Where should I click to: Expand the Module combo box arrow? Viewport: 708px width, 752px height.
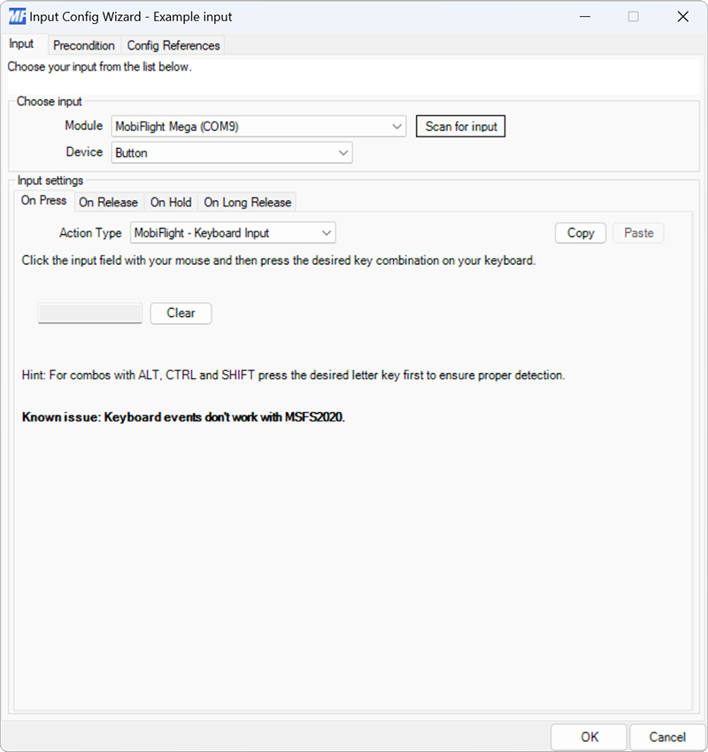396,126
